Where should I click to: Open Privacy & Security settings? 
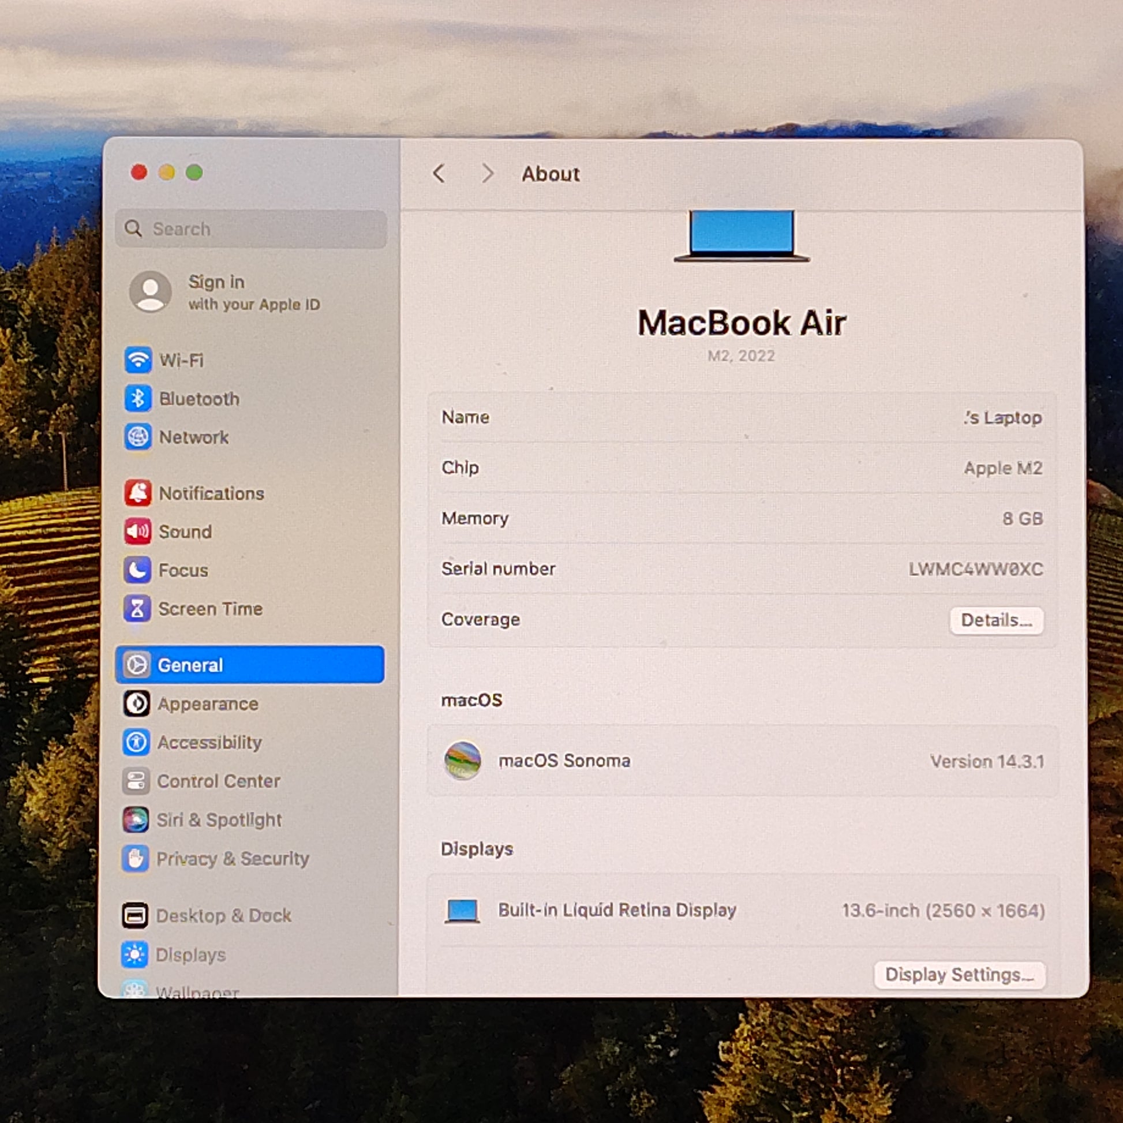click(233, 859)
